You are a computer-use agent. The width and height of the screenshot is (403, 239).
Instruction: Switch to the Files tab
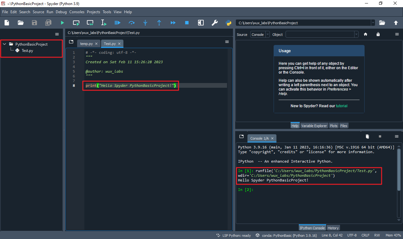pos(344,125)
